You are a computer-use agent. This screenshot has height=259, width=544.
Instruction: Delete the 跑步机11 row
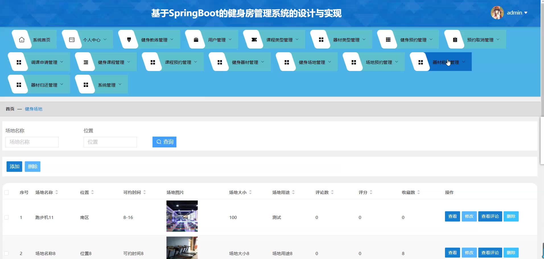(x=511, y=216)
